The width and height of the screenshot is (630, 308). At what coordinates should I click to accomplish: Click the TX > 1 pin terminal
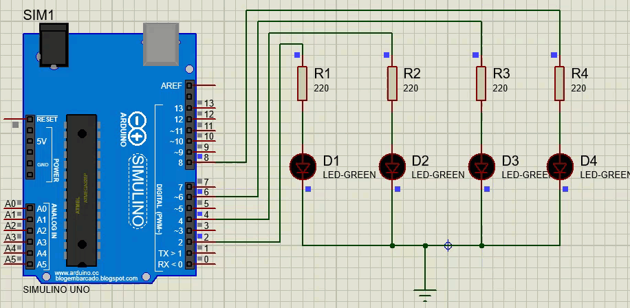tap(190, 254)
